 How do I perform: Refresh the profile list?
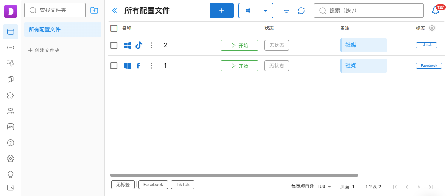[x=301, y=11]
